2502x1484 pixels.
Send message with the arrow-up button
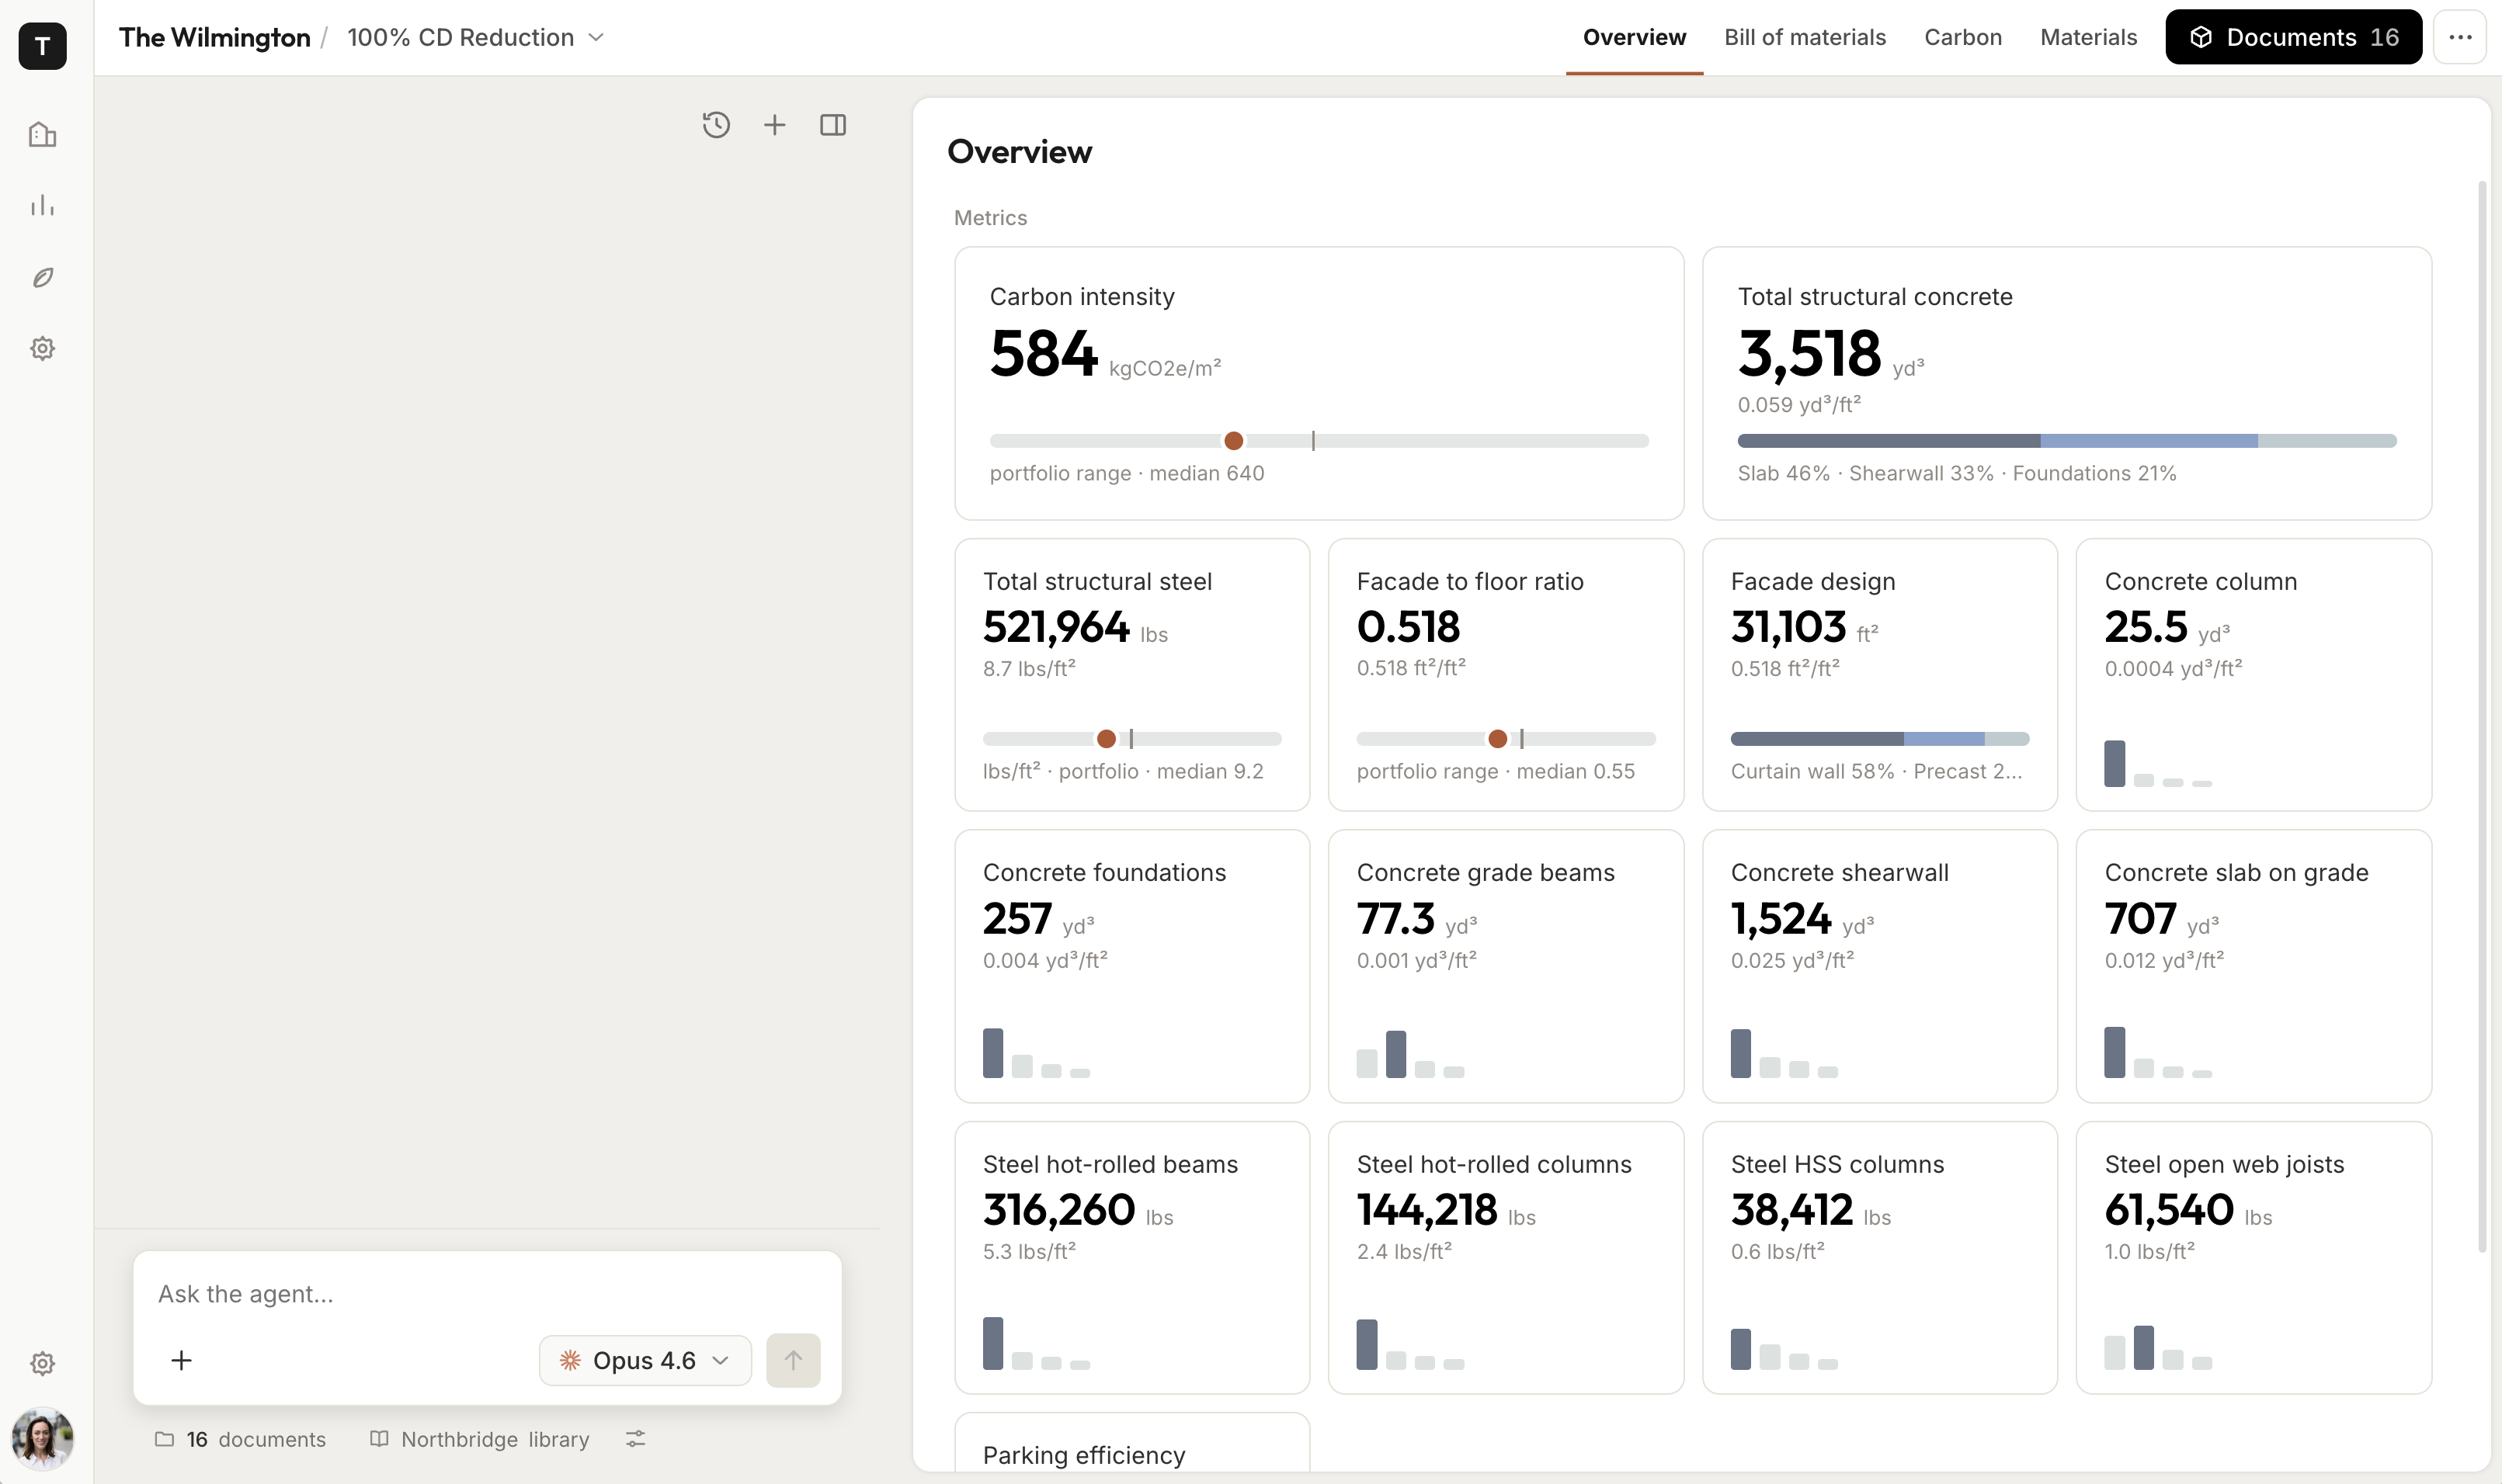(x=794, y=1360)
